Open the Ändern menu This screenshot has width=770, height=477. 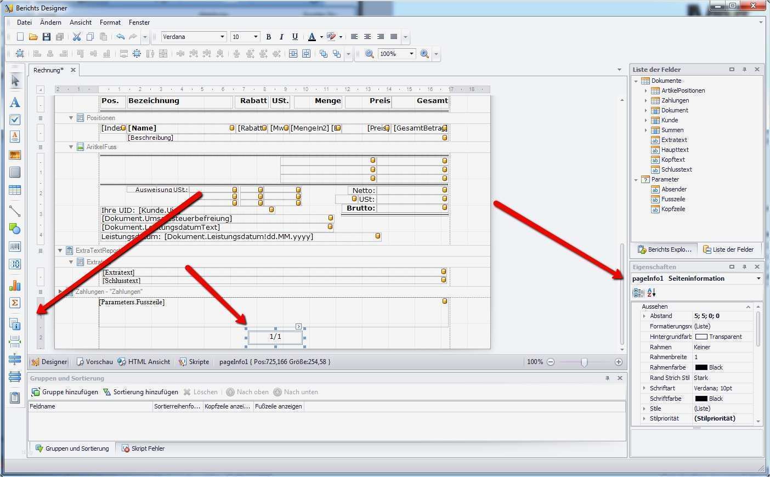click(50, 22)
